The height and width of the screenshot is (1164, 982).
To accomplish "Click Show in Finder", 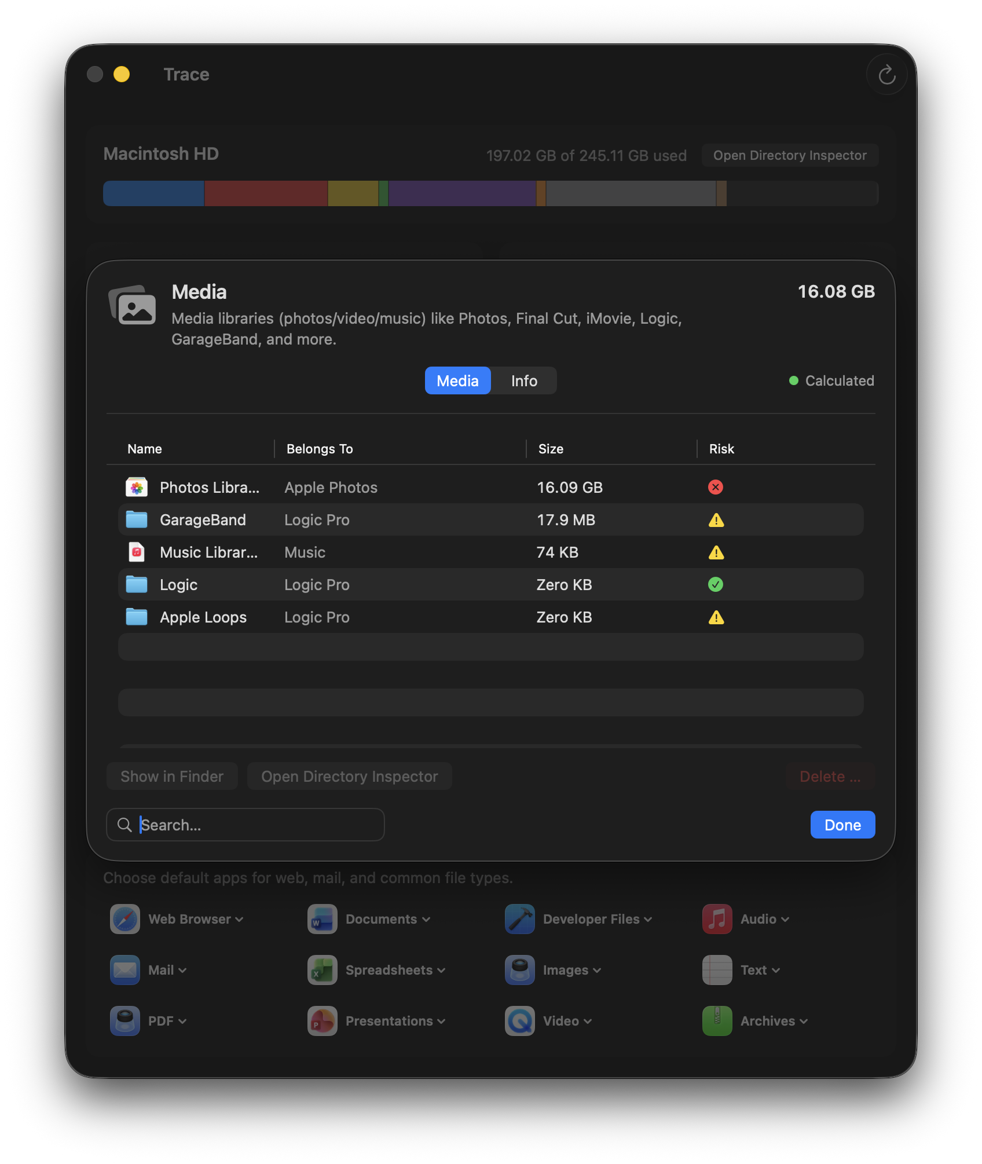I will [x=171, y=776].
